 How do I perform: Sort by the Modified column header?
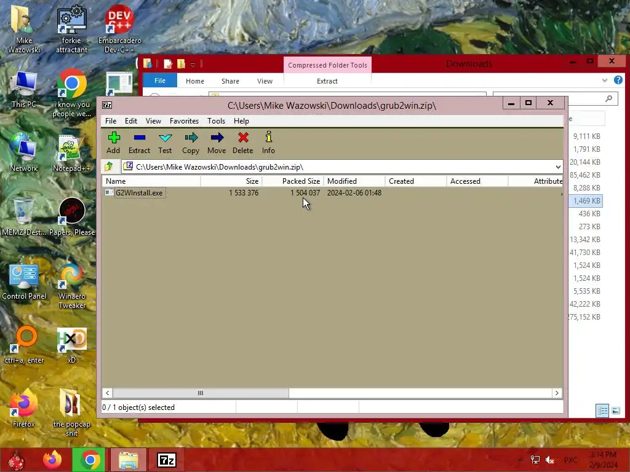point(354,181)
